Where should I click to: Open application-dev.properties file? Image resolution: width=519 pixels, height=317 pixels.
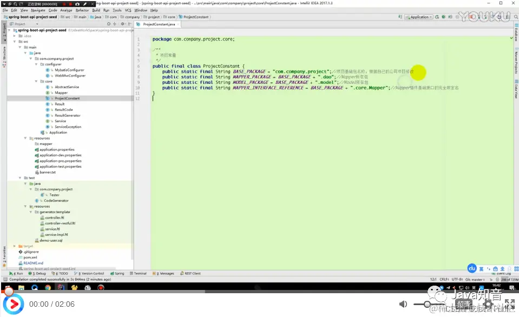(x=61, y=155)
